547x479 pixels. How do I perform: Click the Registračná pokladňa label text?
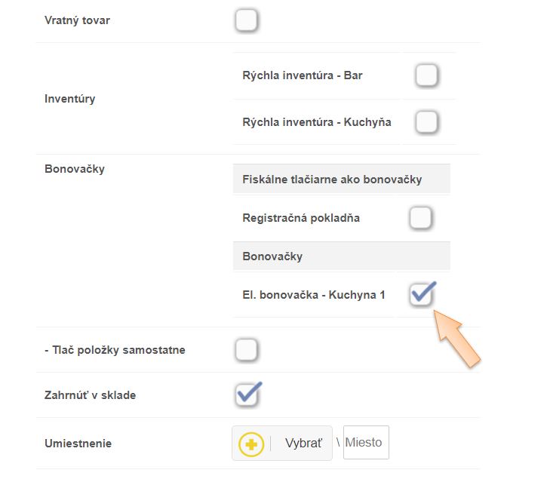click(301, 218)
